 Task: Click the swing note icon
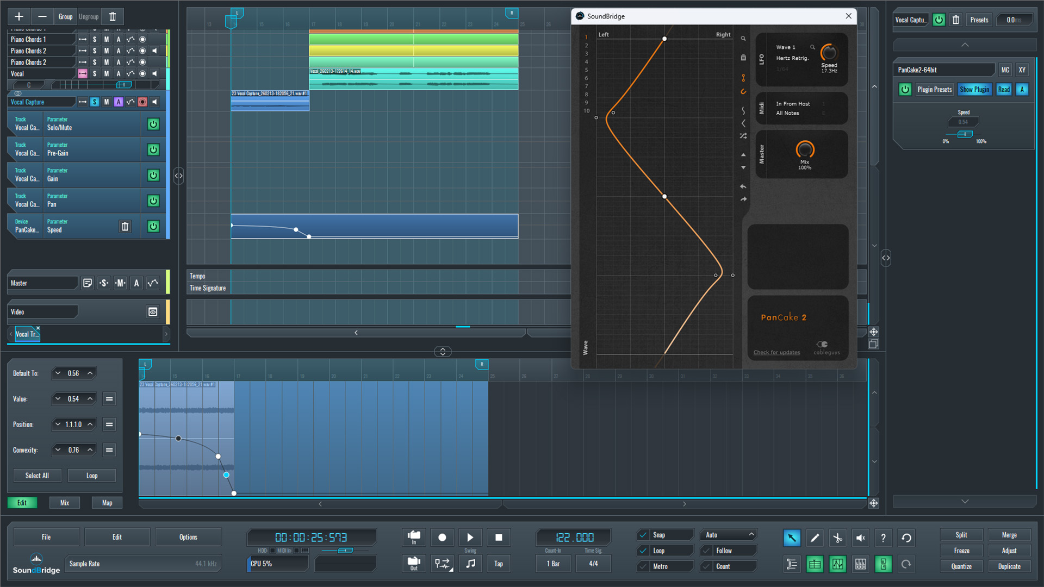470,564
